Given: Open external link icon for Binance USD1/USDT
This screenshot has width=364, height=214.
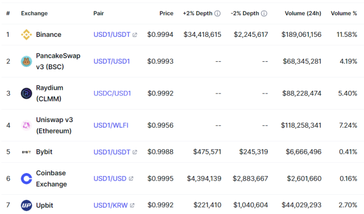Looking at the screenshot, I should [x=135, y=35].
